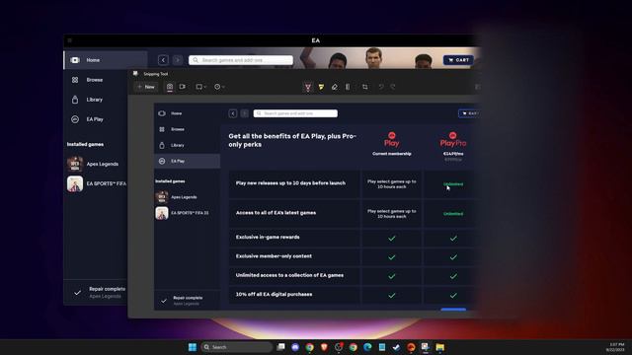
Task: Click back arrow inside the captured snip
Action: click(233, 113)
